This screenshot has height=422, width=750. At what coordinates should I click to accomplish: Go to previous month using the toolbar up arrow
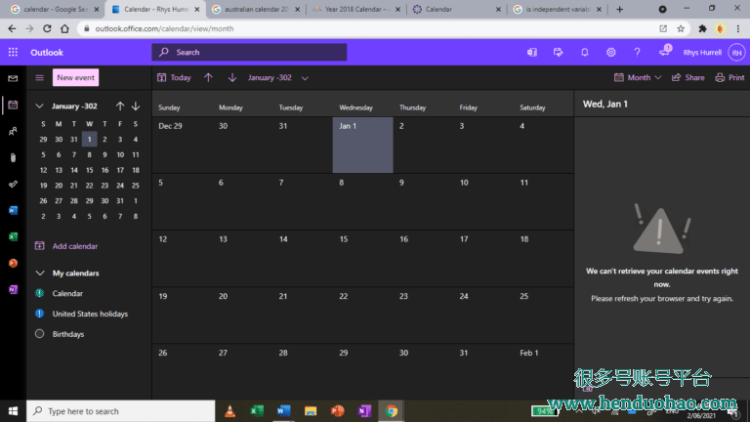tap(208, 77)
